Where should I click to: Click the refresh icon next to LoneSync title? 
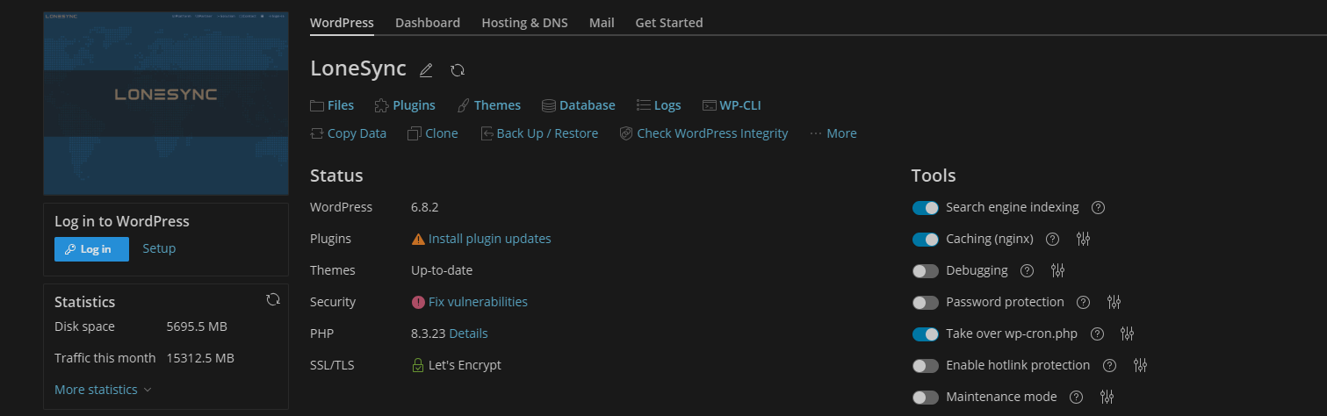458,70
